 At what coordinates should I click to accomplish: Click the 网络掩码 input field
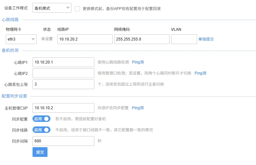[x=142, y=39]
